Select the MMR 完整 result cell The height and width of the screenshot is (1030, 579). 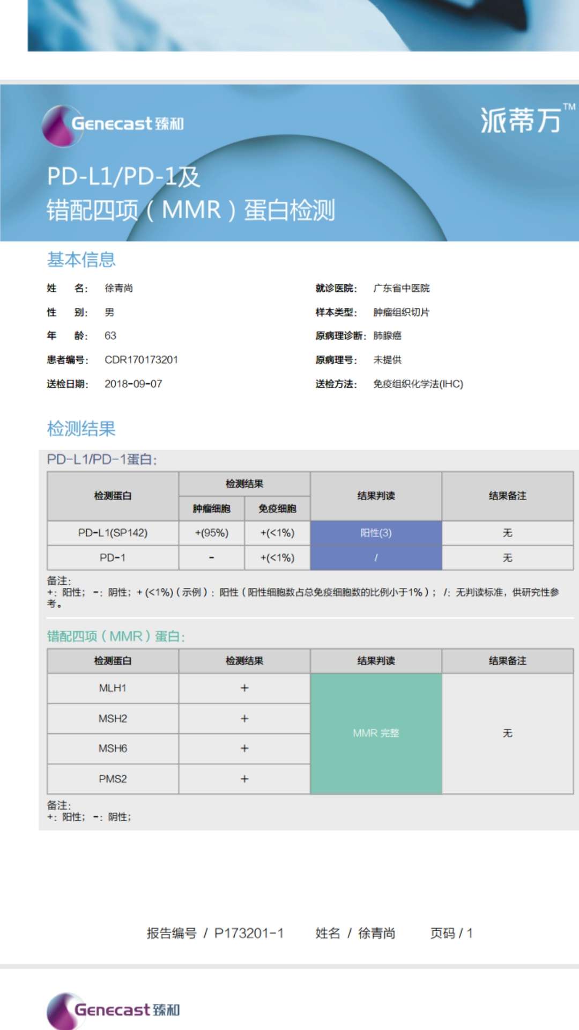(x=376, y=733)
